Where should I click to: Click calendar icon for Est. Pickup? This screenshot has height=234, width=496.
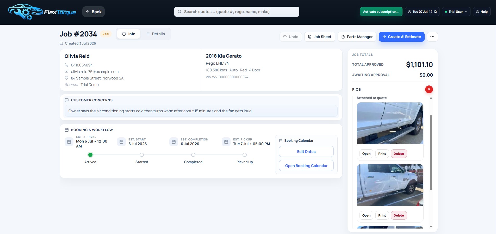(x=226, y=142)
